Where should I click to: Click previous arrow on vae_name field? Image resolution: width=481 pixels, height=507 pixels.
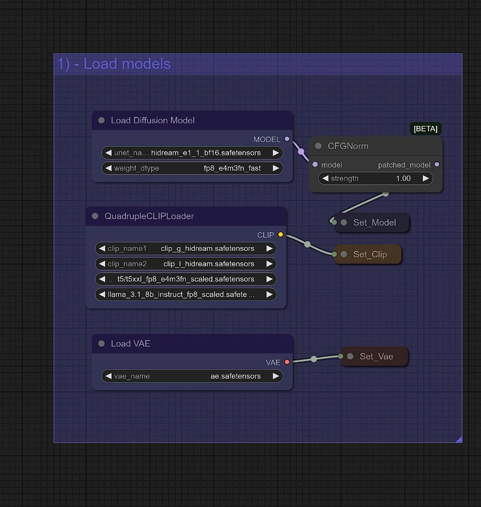[x=108, y=376]
